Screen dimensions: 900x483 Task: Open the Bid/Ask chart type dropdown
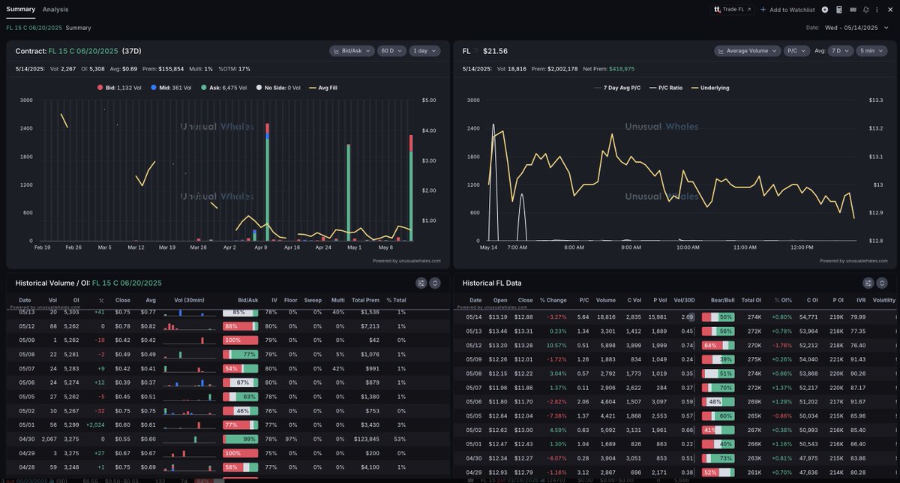(352, 51)
